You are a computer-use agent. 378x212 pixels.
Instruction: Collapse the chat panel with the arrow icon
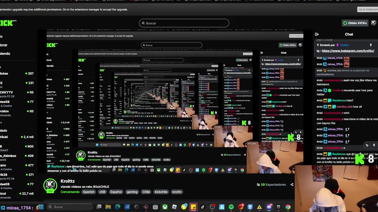[x=317, y=34]
